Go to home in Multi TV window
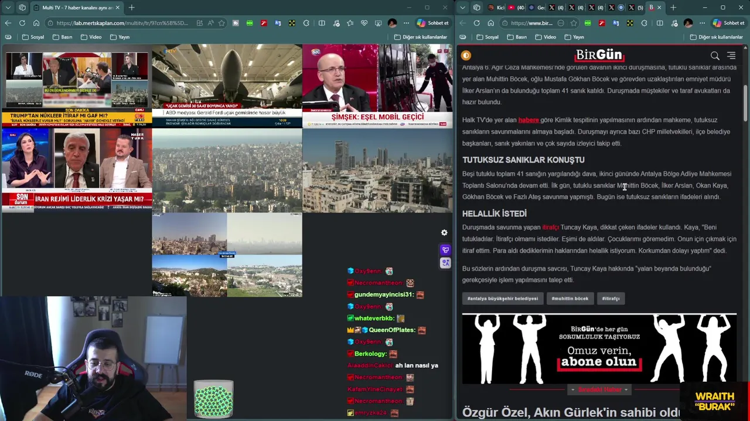This screenshot has width=750, height=421. 36,23
